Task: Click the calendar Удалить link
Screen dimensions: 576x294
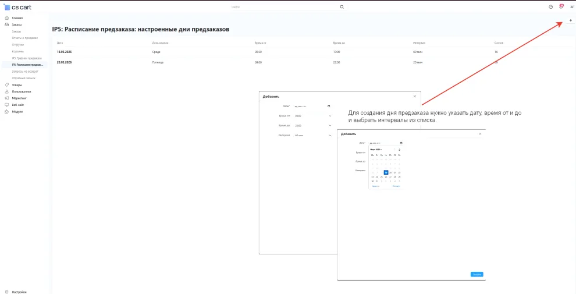Action: click(x=375, y=186)
